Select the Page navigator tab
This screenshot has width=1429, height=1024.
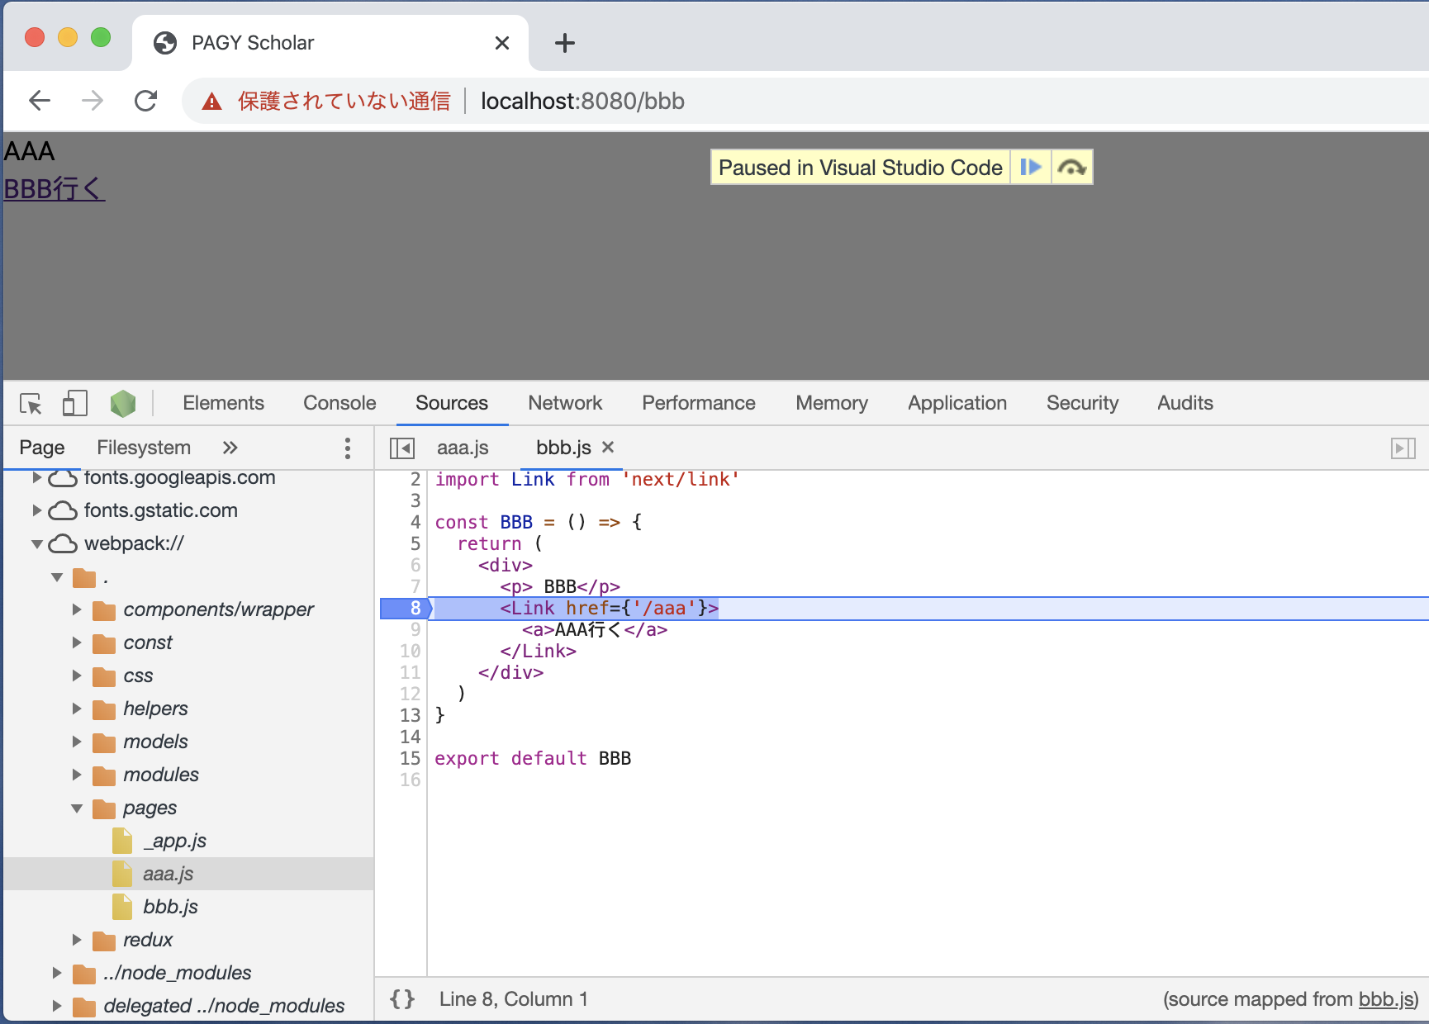(x=42, y=448)
